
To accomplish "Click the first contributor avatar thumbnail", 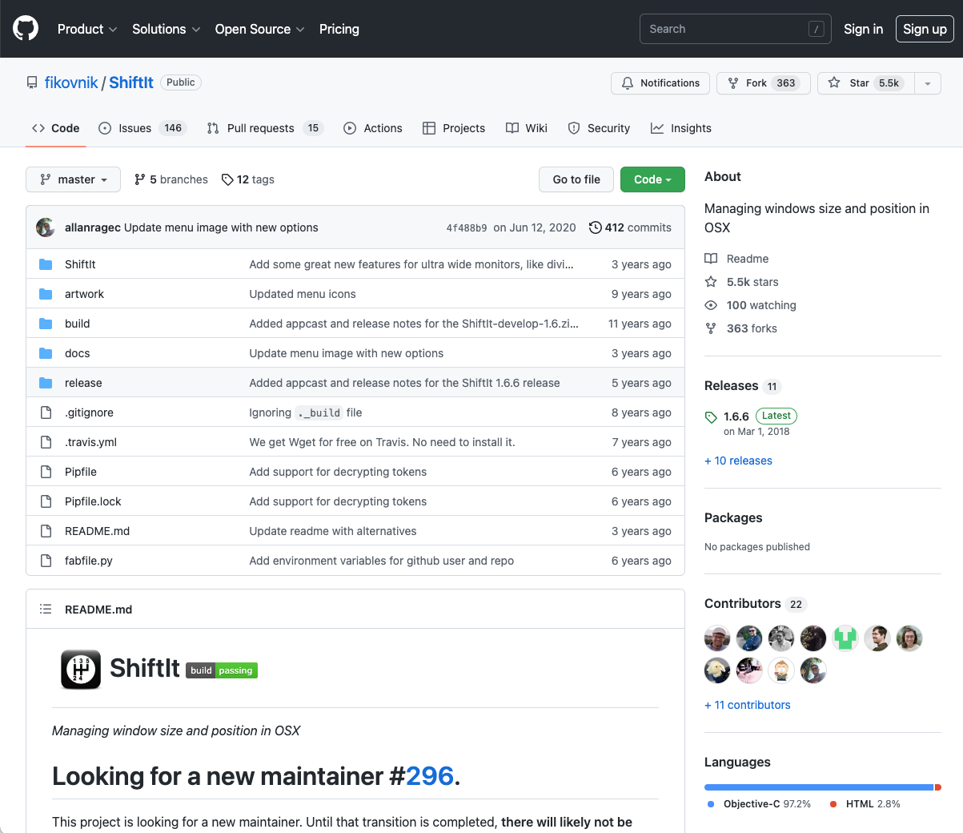I will coord(717,638).
